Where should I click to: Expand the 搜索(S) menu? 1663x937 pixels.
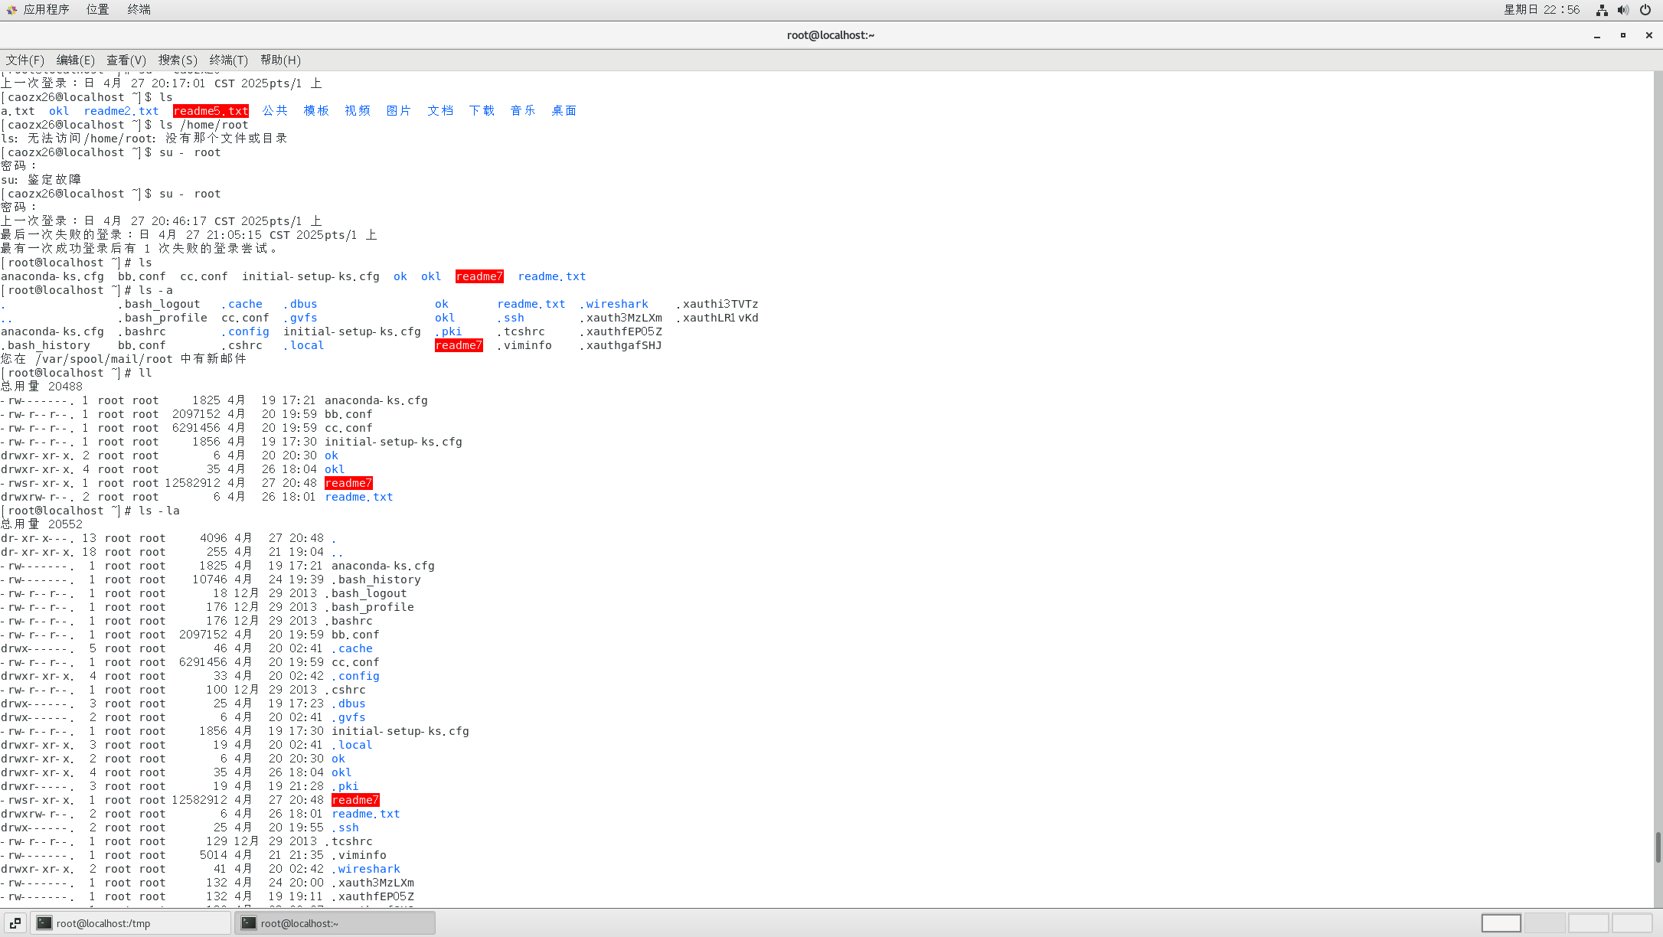click(x=178, y=60)
